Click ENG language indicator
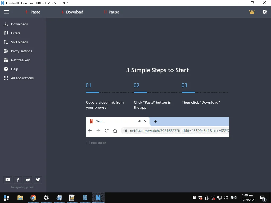This screenshot has width=271, height=203. (233, 198)
